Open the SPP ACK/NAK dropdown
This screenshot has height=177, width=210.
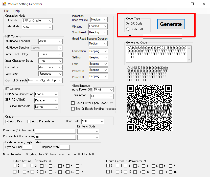coord(46,100)
